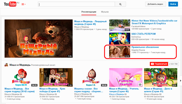This screenshot has height=104, width=182.
Task: Open the Khmer Hot News video thumbnail
Action: pyautogui.click(x=120, y=25)
